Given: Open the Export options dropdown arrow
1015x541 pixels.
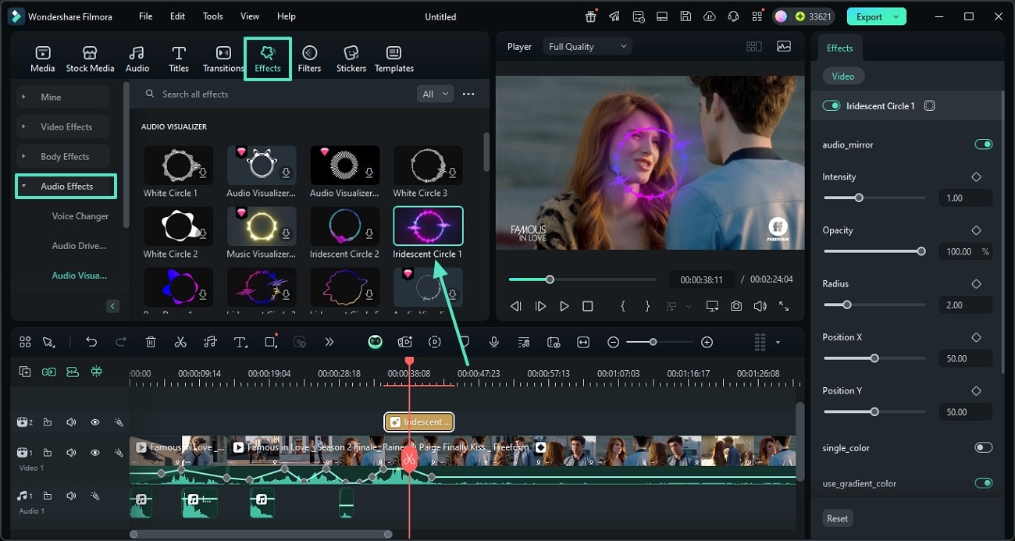Looking at the screenshot, I should pyautogui.click(x=896, y=16).
